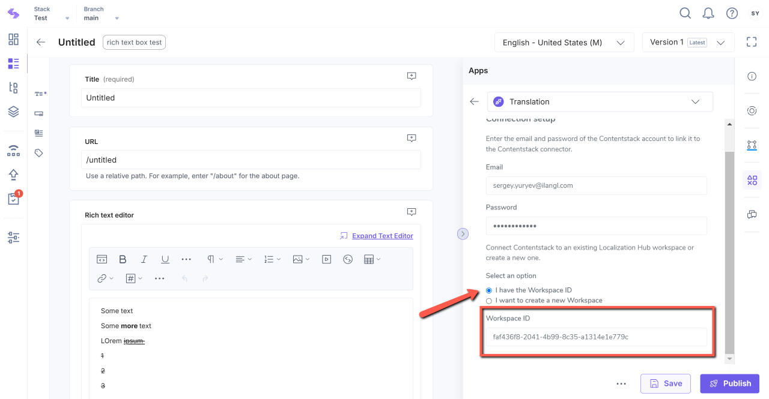The width and height of the screenshot is (769, 399).
Task: Go back using arrow beside Untitled
Action: [41, 42]
